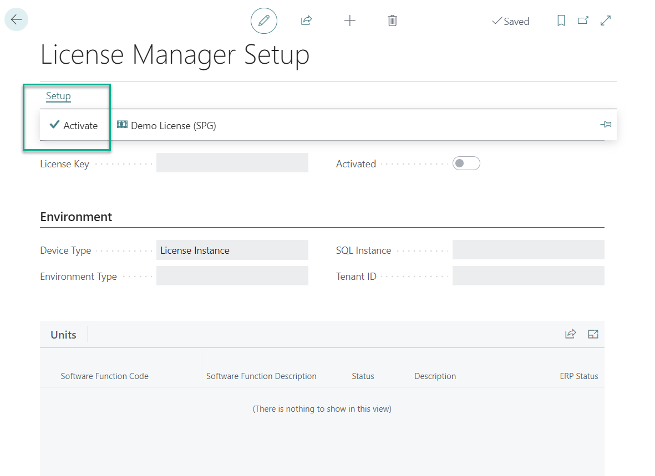Click the plus icon to create new
Screen dimensions: 655x476
point(349,21)
